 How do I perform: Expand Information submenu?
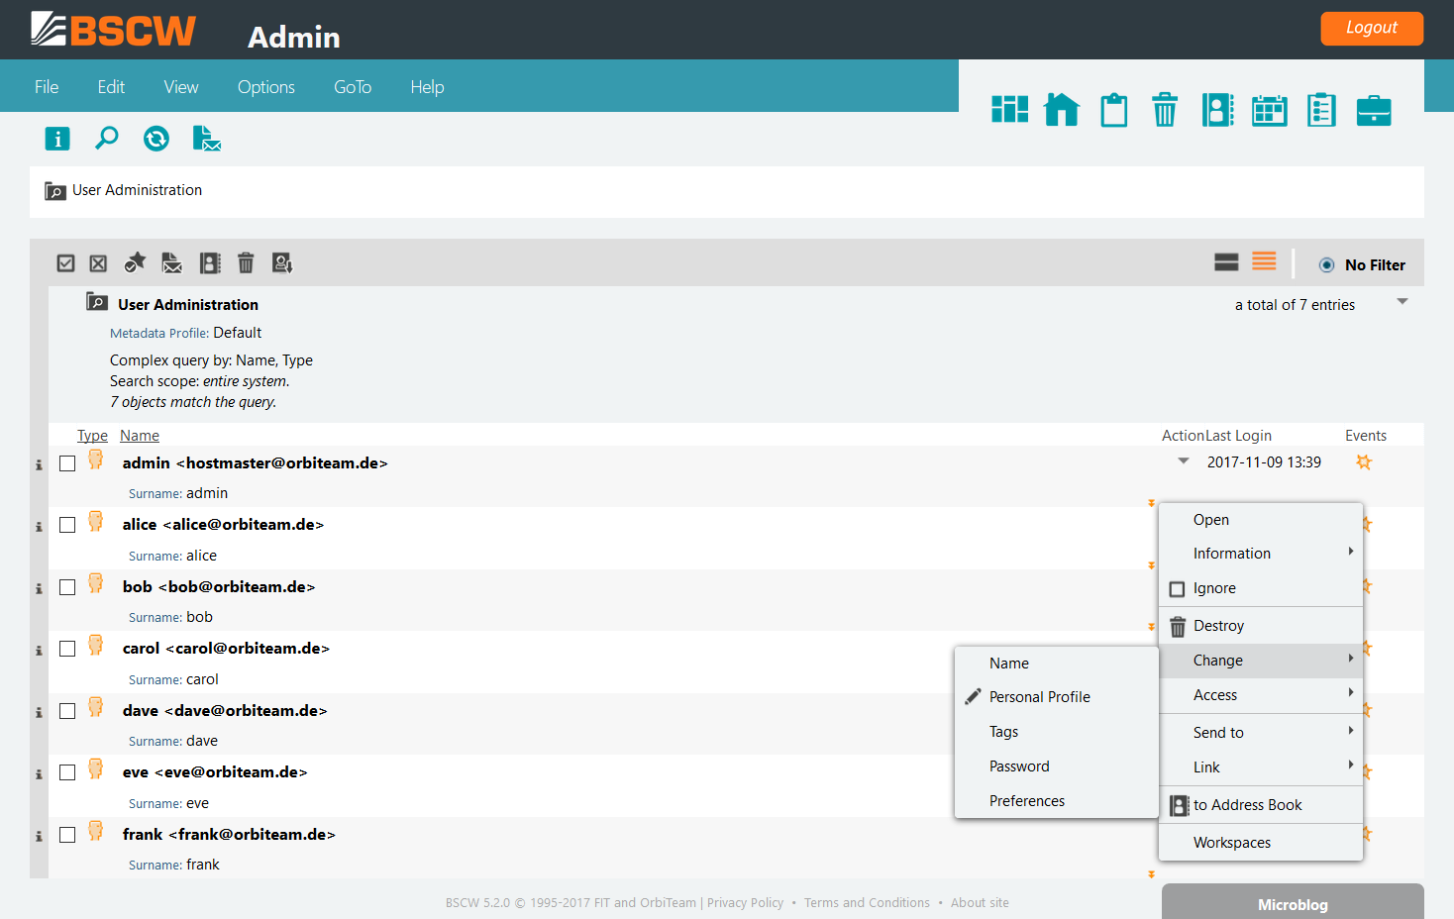(1261, 554)
